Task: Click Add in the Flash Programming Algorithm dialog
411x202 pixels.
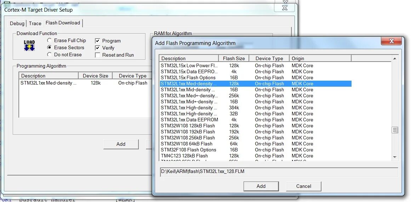Action: (x=261, y=186)
